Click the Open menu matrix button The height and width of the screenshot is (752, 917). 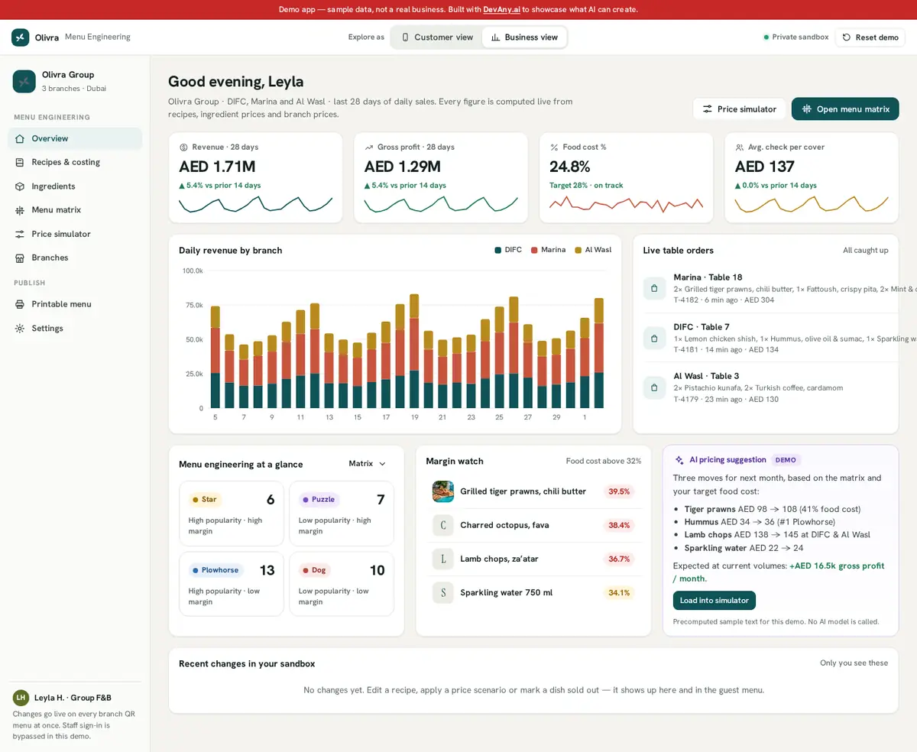coord(845,109)
